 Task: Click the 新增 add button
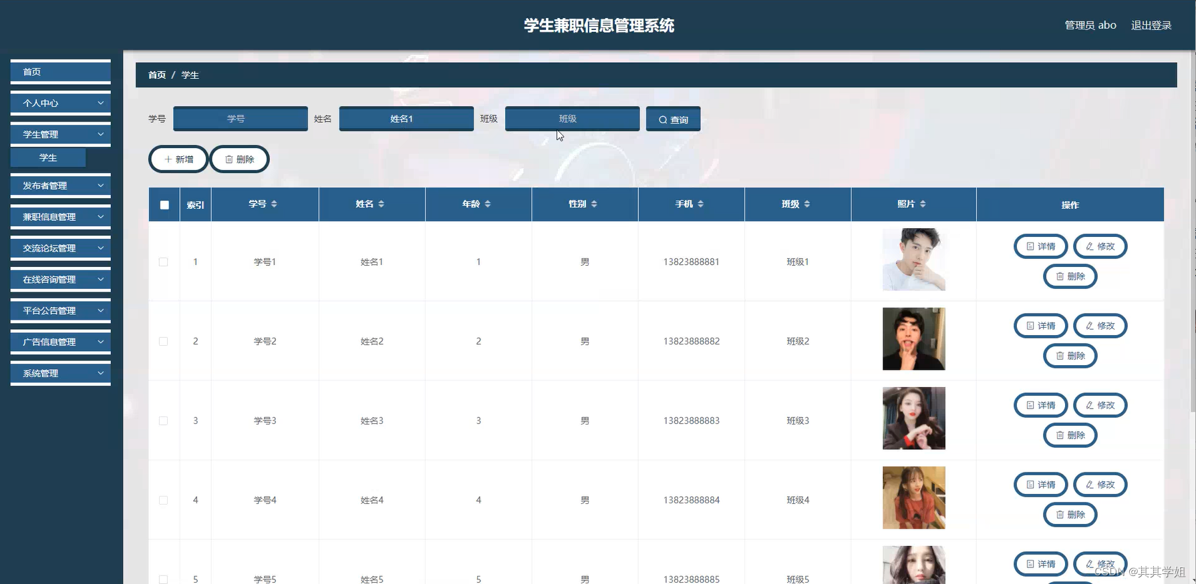[x=178, y=160]
